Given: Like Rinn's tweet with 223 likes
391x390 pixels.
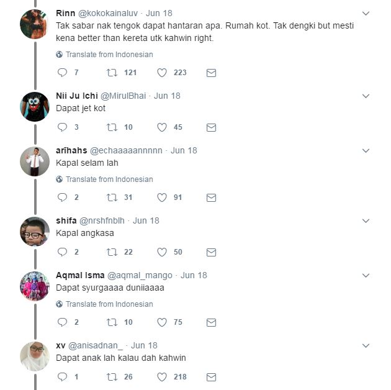Looking at the screenshot, I should click(x=162, y=73).
